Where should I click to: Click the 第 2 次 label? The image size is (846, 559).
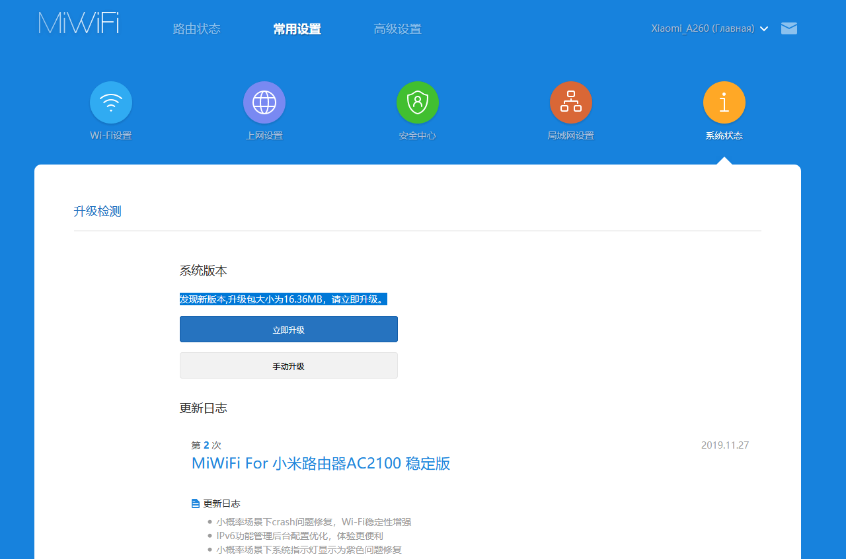coord(206,445)
